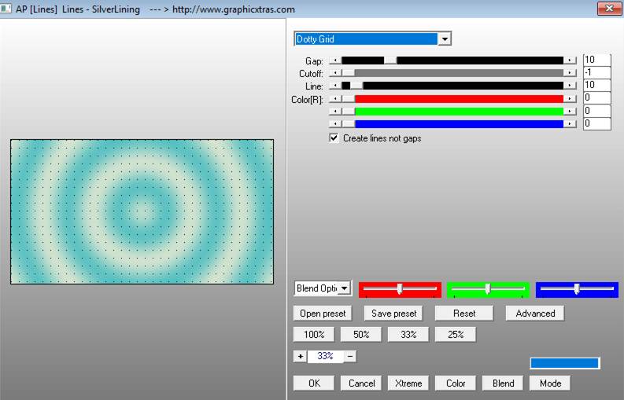The width and height of the screenshot is (624, 400).
Task: Set preview zoom to 25%
Action: (x=456, y=335)
